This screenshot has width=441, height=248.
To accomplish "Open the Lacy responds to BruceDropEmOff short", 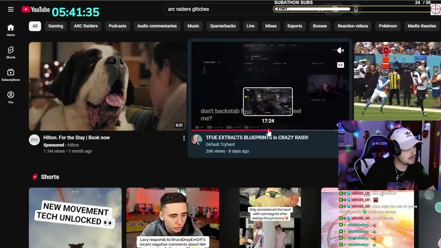I will [173, 218].
